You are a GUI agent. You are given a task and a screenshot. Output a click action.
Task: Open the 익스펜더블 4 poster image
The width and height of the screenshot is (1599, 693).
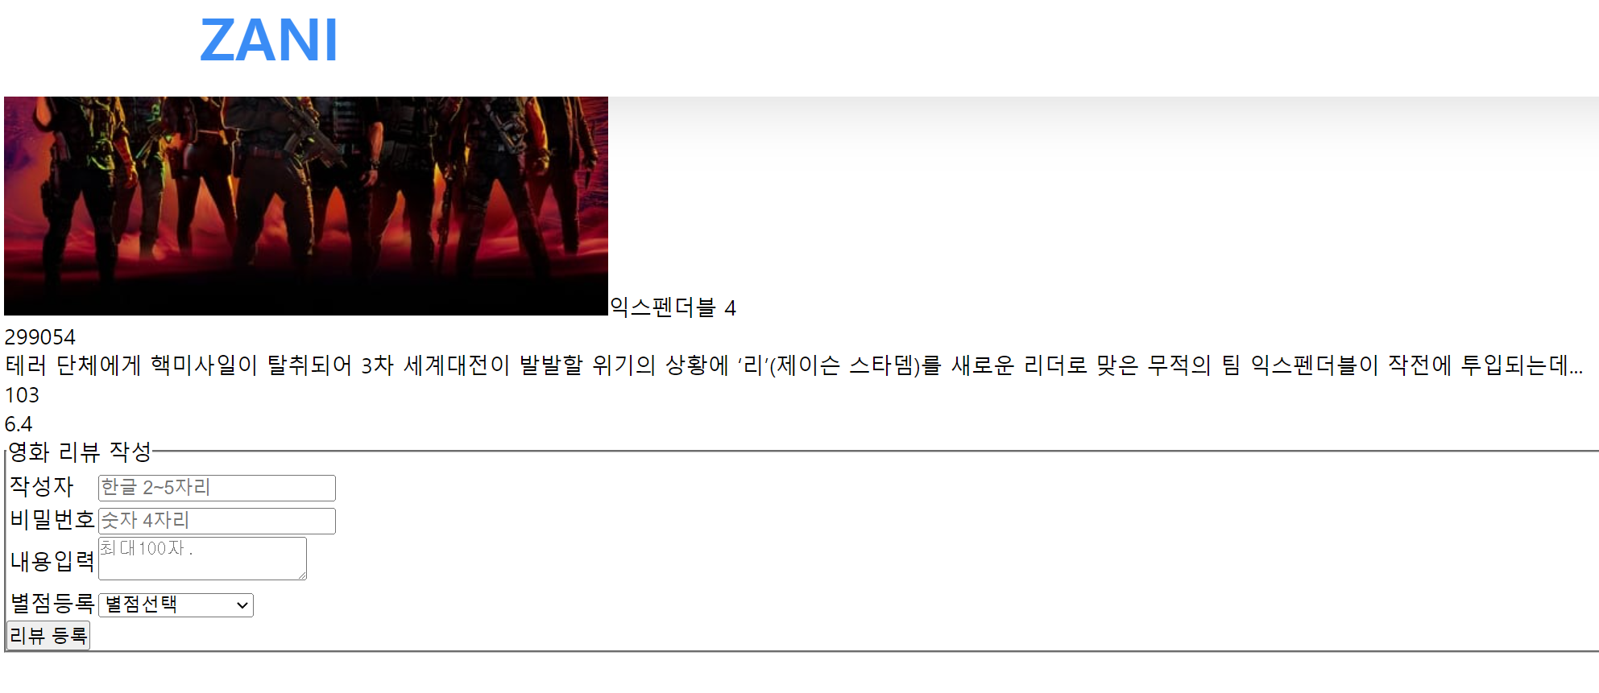306,206
